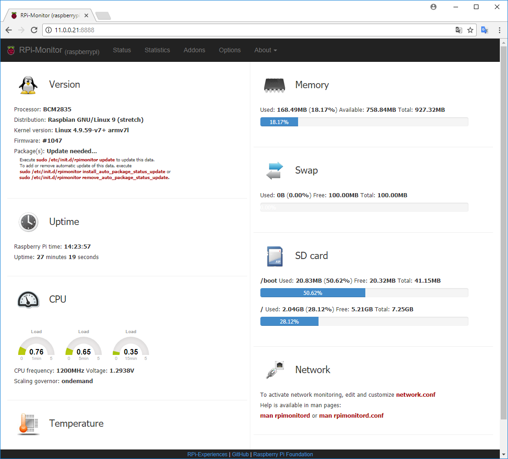This screenshot has height=459, width=508.
Task: Click the 'man rpimonitord' text
Action: pyautogui.click(x=285, y=415)
